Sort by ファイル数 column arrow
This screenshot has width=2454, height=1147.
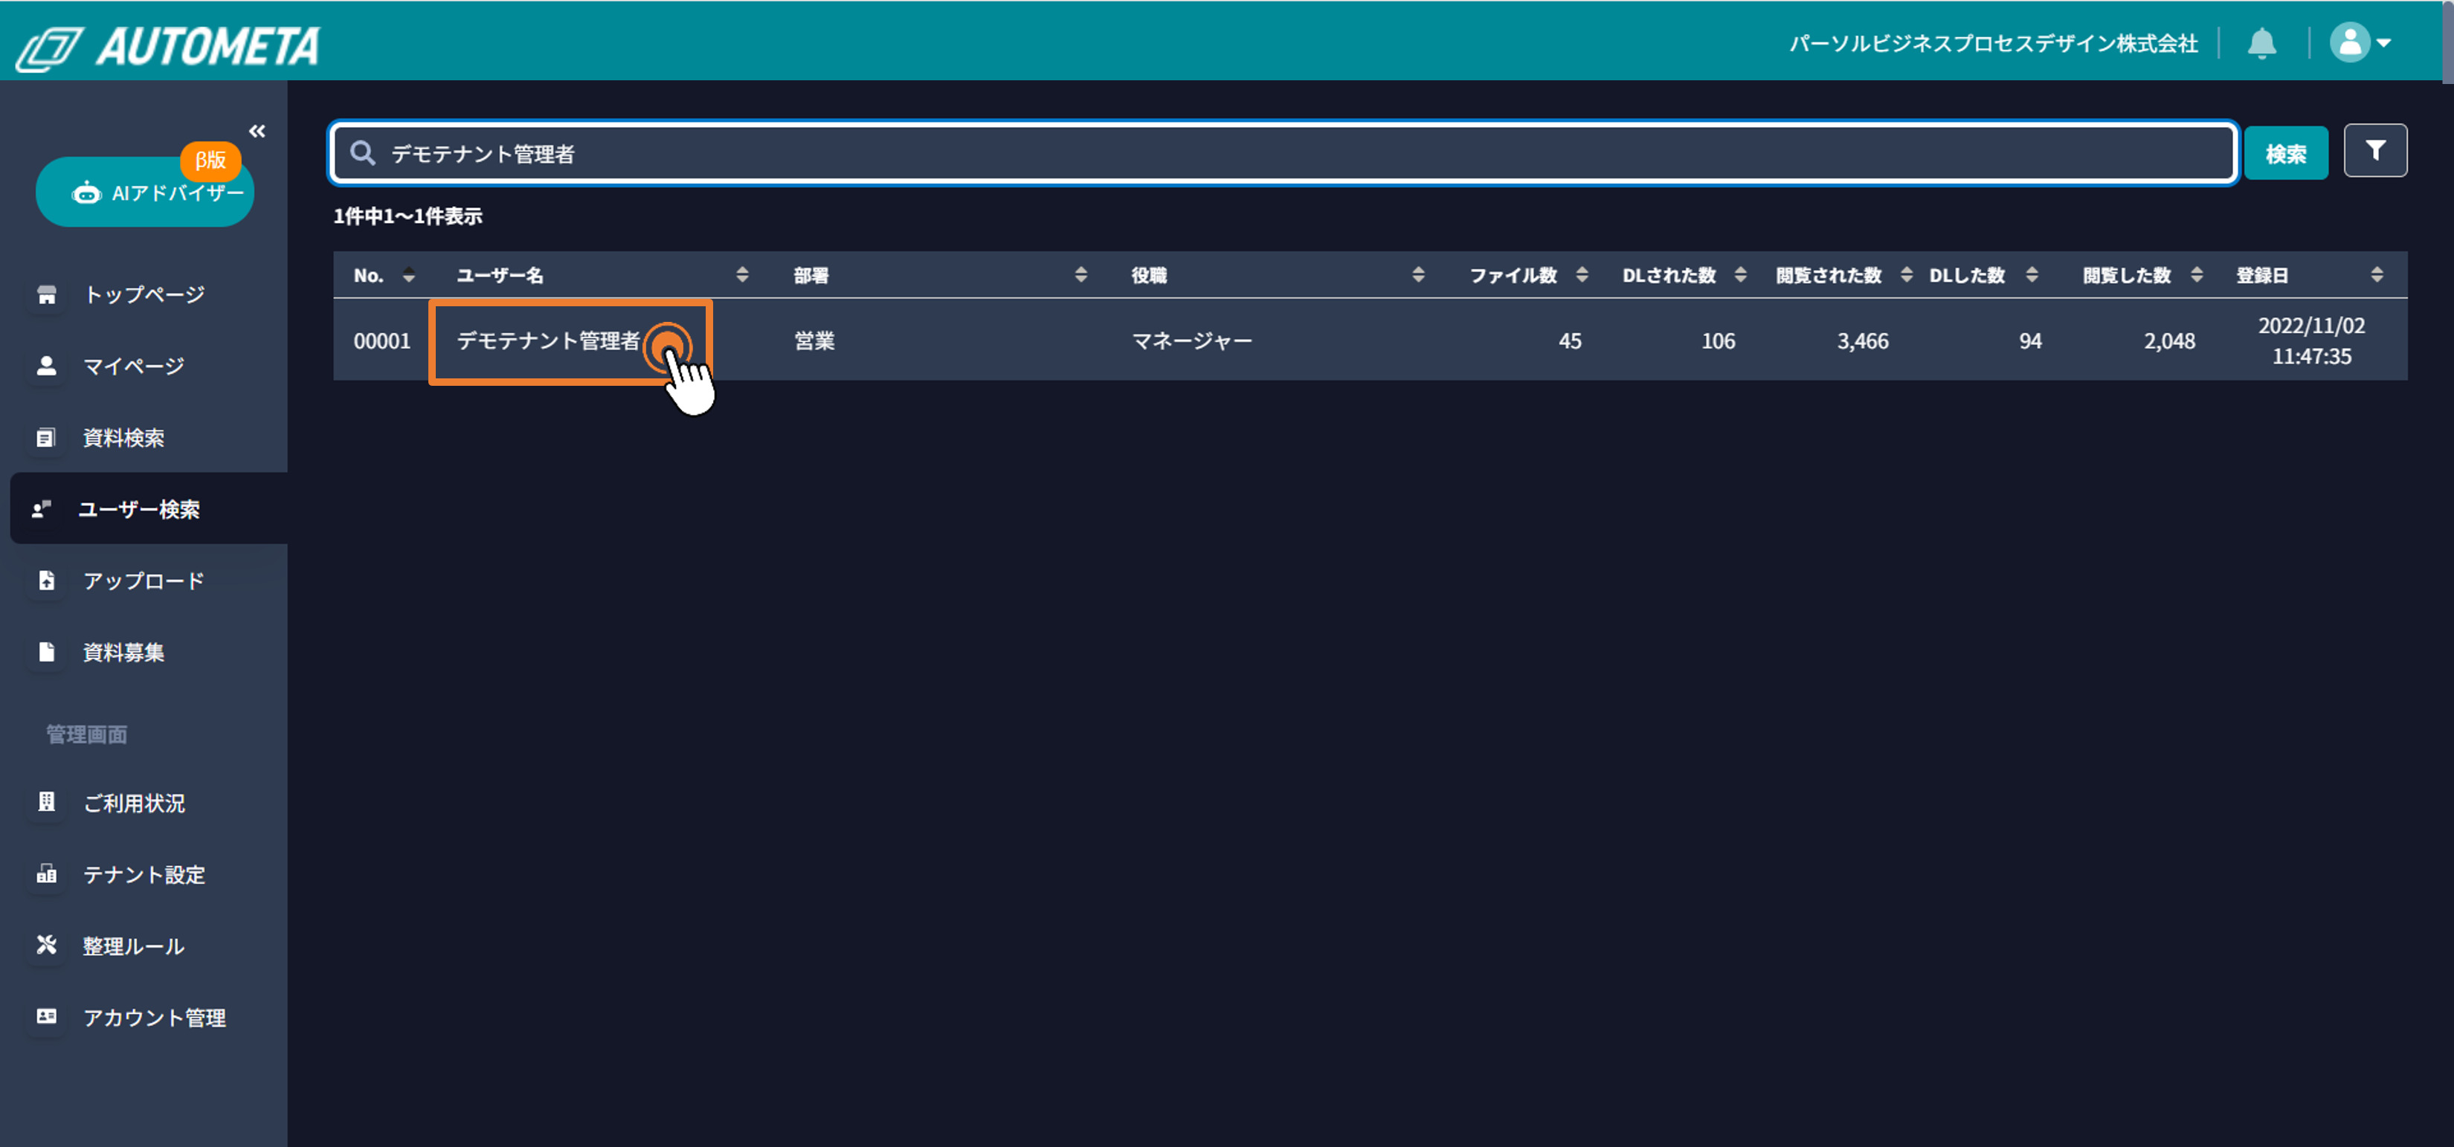tap(1582, 275)
